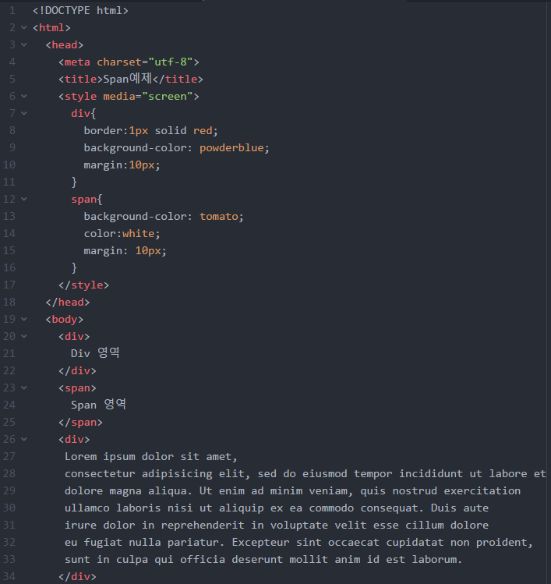Collapse the head tag fold arrow on line 3
This screenshot has width=551, height=584.
point(24,44)
